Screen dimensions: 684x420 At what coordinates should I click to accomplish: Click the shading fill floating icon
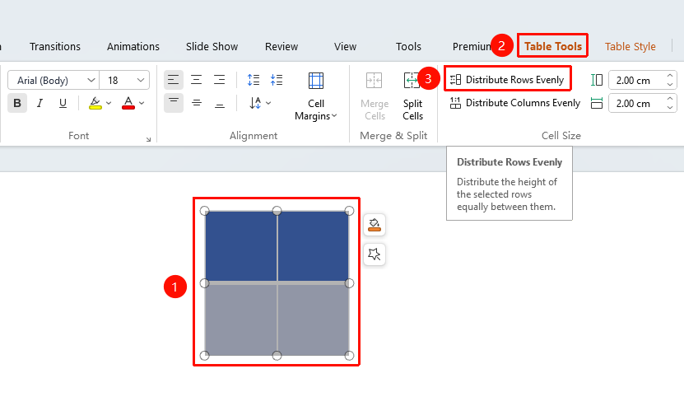(375, 225)
